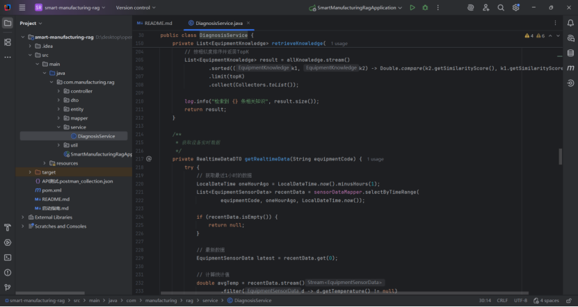The width and height of the screenshot is (578, 307).
Task: Select the postman_collection.json file
Action: (74, 181)
